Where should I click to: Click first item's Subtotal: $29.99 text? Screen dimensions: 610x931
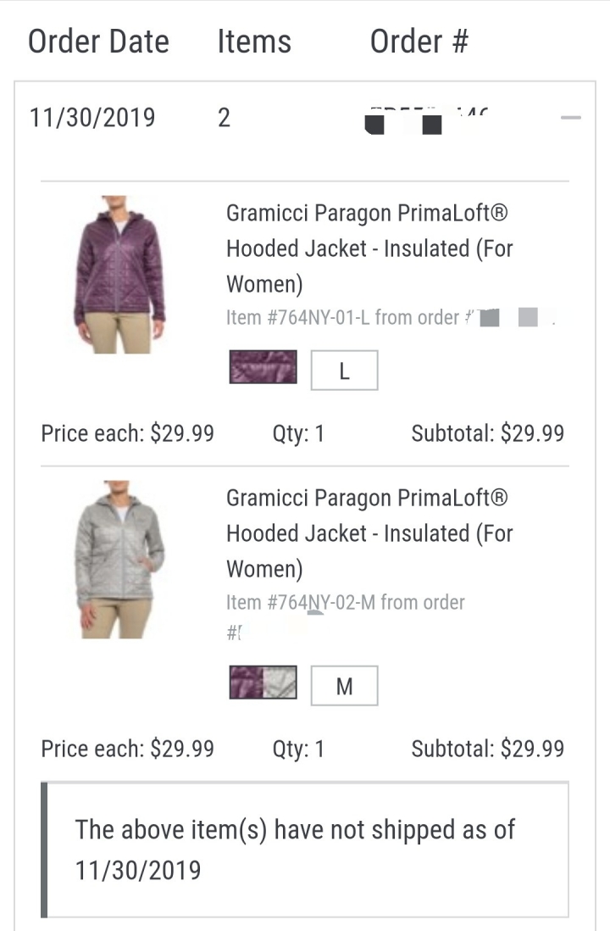coord(488,433)
